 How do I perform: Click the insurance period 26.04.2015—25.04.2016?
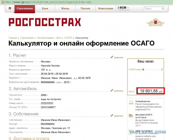[54, 74]
